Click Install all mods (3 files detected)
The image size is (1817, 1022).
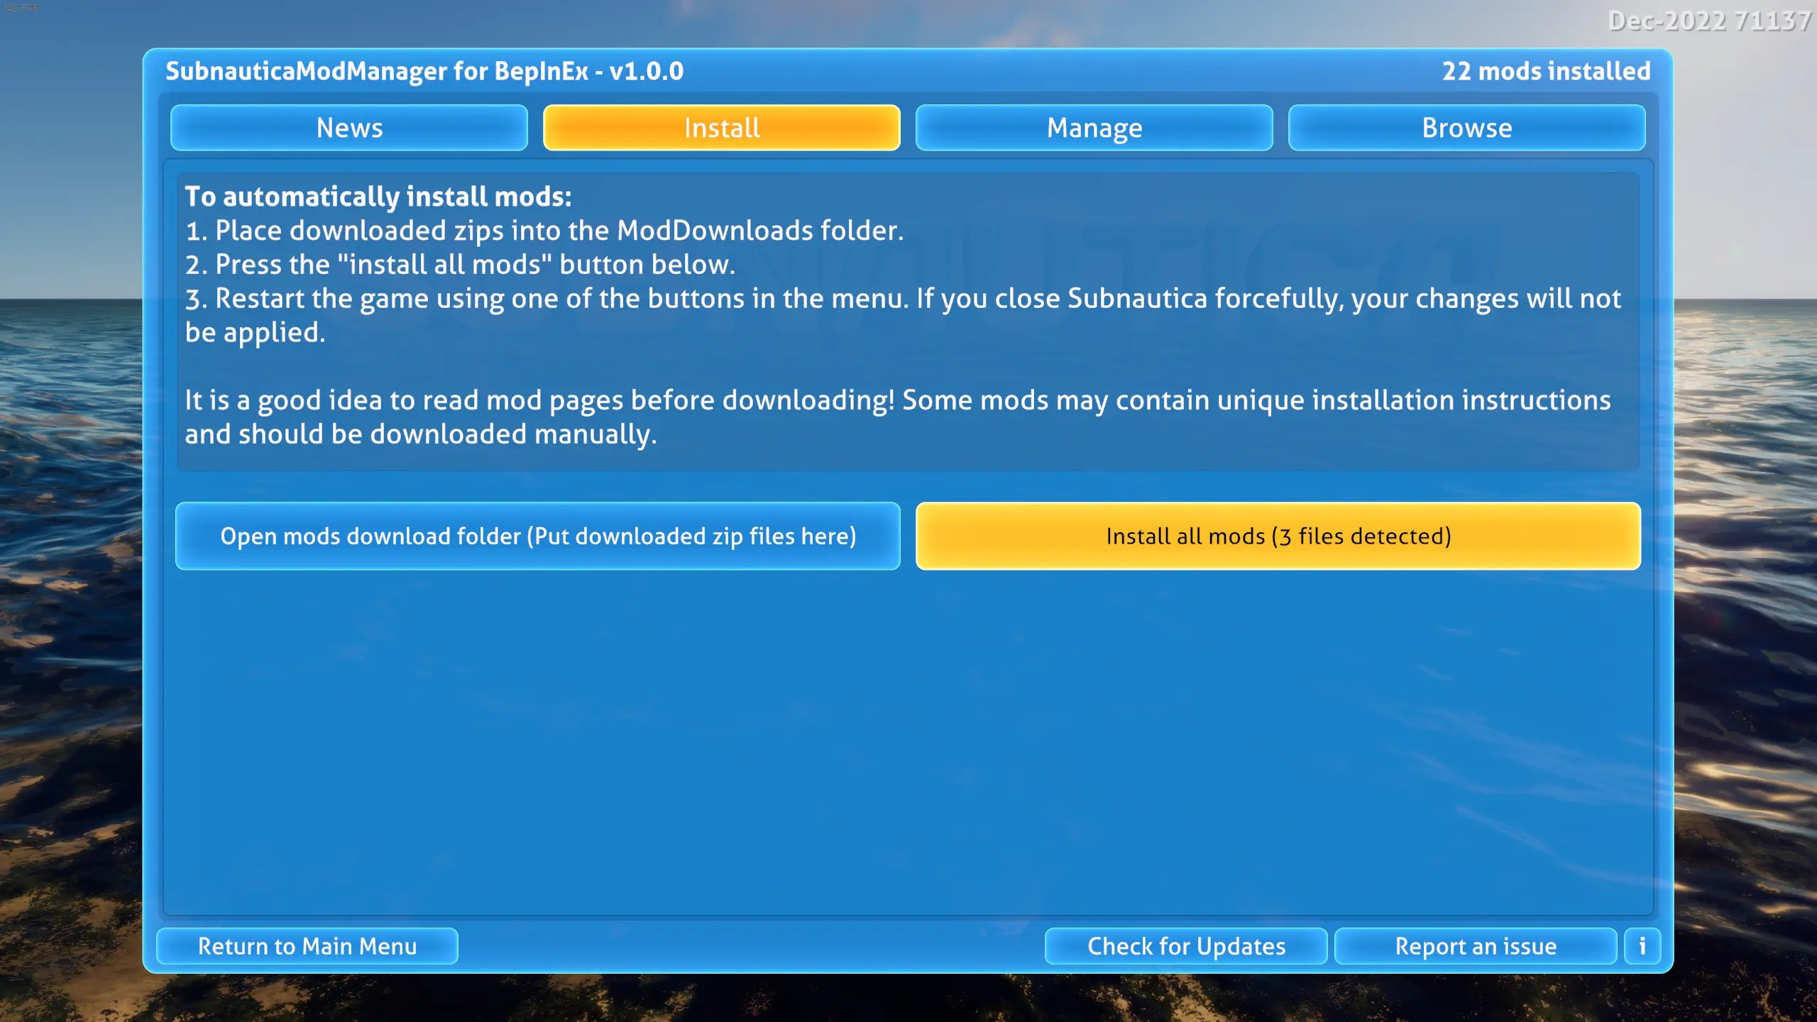[1278, 536]
